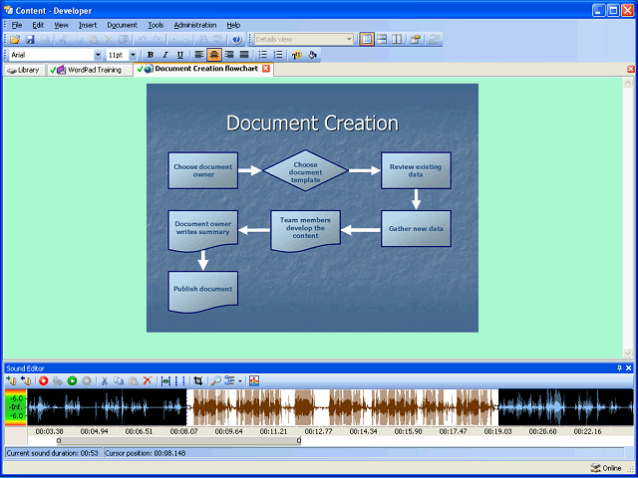This screenshot has width=638, height=478.
Task: Set text alignment to right
Action: (x=229, y=55)
